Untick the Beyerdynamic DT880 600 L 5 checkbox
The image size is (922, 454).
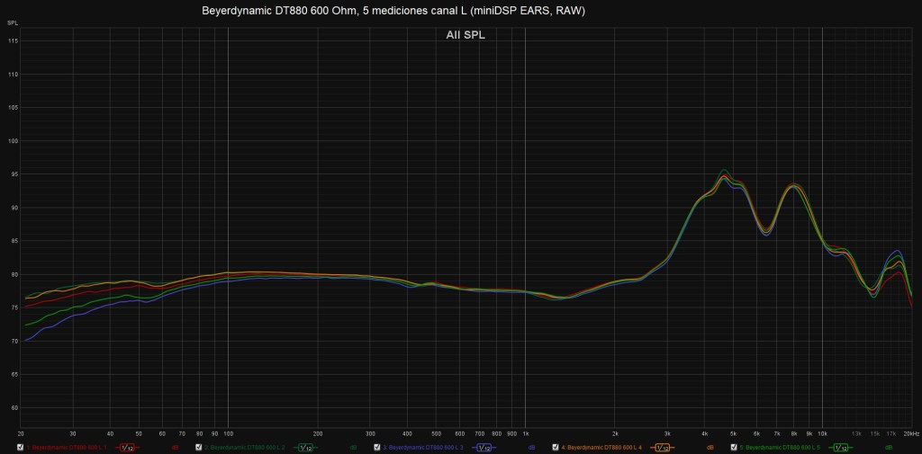click(x=734, y=447)
